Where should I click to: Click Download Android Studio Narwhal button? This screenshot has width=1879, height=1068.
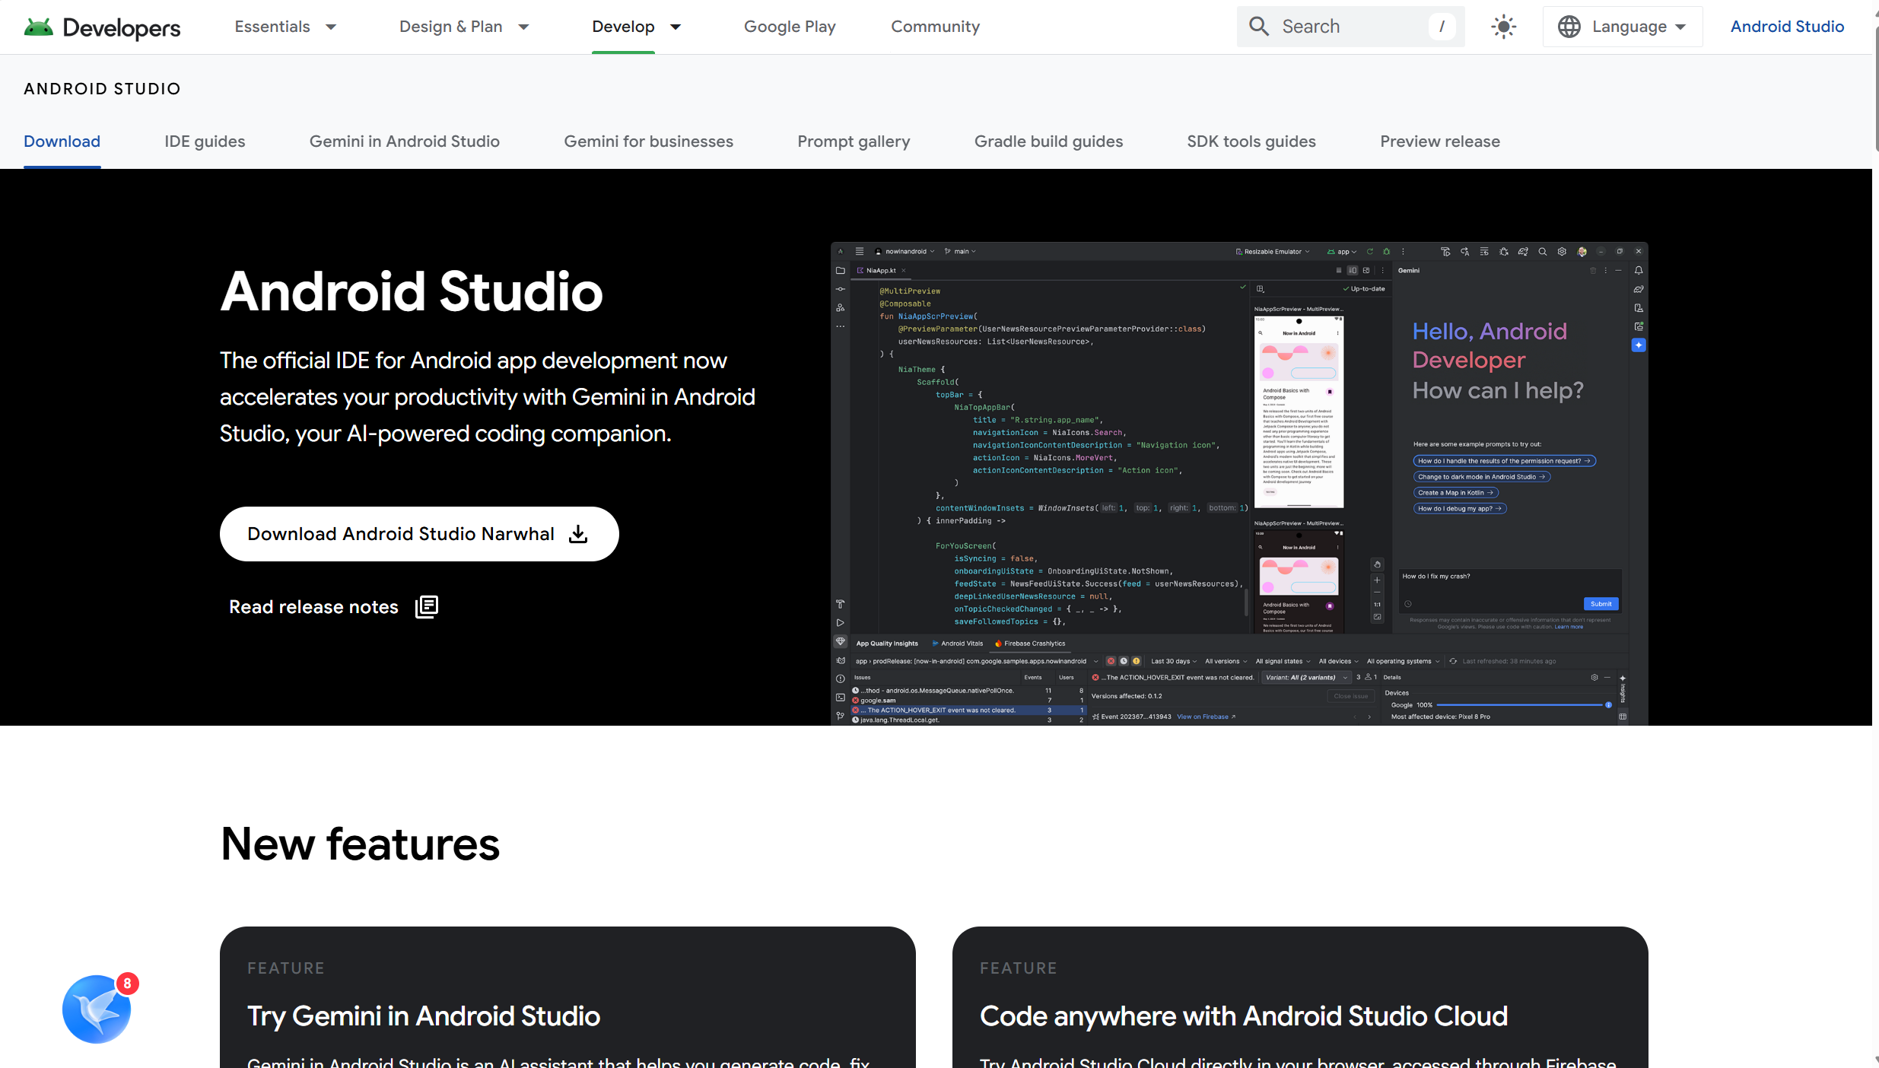point(419,534)
